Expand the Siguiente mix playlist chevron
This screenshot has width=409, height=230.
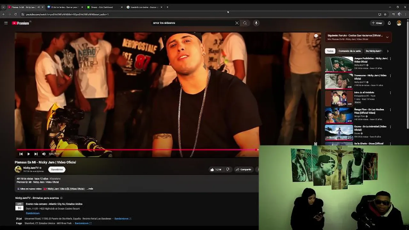pyautogui.click(x=387, y=37)
